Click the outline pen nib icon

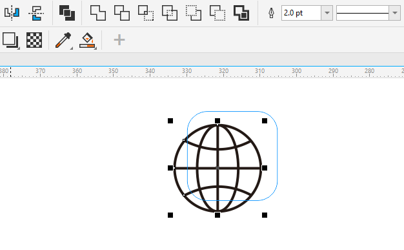click(x=271, y=13)
